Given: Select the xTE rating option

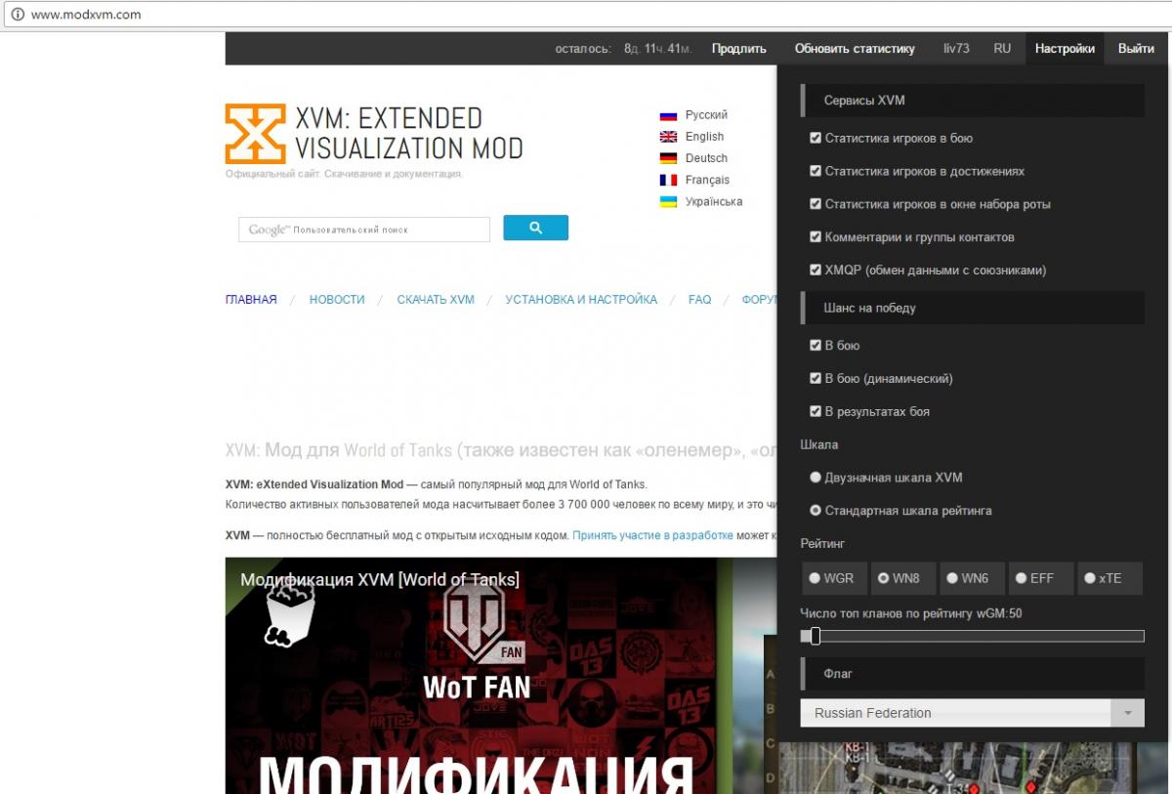Looking at the screenshot, I should 1109,578.
